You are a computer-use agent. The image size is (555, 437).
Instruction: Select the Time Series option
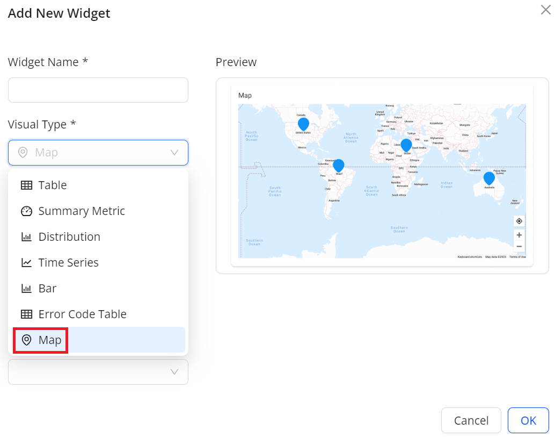coord(68,263)
